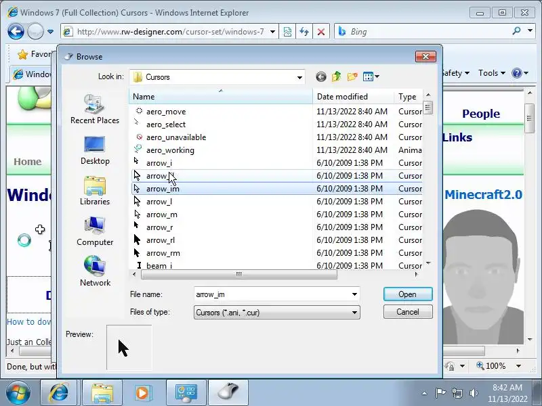The image size is (542, 406).
Task: Open the Safety menu in Internet Explorer
Action: tap(455, 73)
